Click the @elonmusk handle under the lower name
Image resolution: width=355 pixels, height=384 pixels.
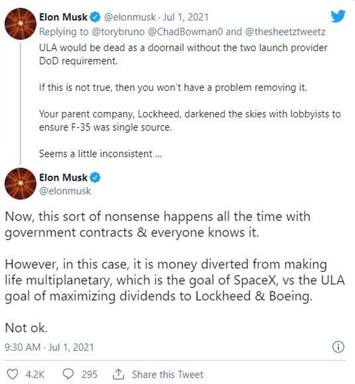tap(62, 191)
